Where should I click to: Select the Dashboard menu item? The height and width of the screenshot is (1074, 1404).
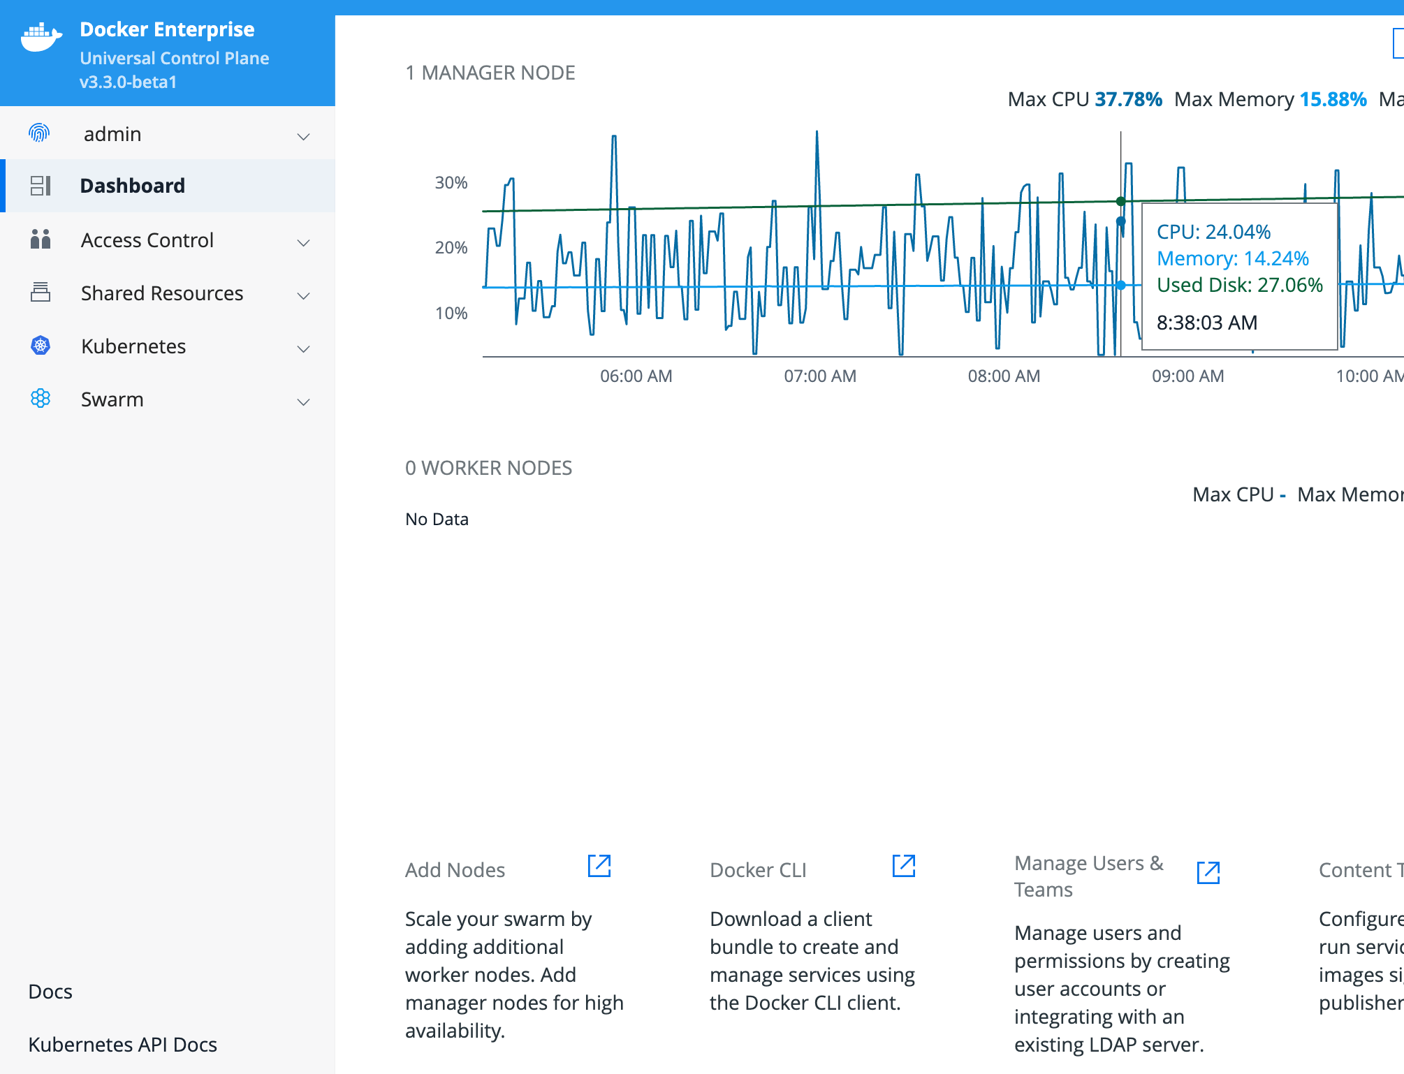(x=133, y=186)
